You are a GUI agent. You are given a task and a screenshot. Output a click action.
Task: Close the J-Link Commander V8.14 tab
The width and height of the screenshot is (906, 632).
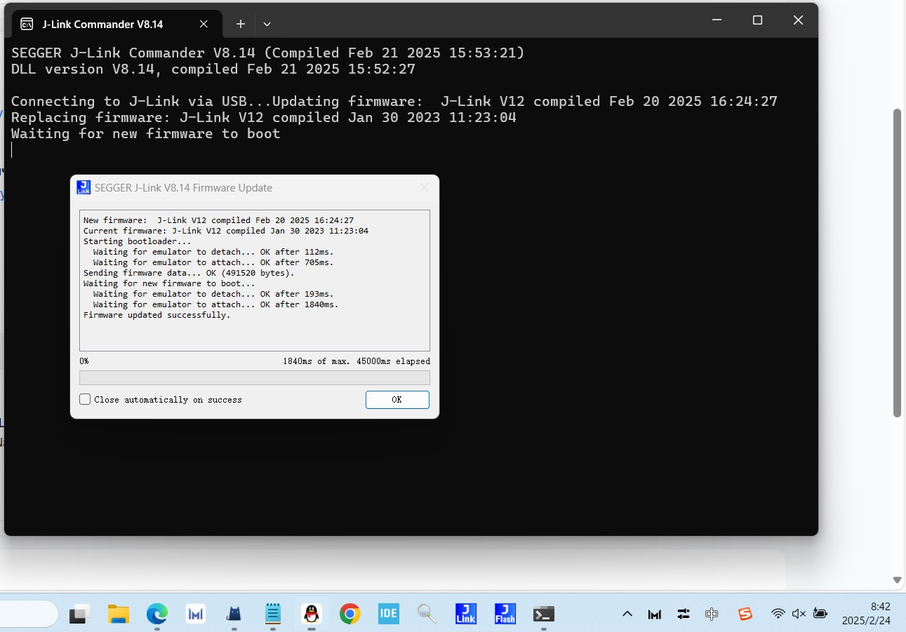[204, 24]
